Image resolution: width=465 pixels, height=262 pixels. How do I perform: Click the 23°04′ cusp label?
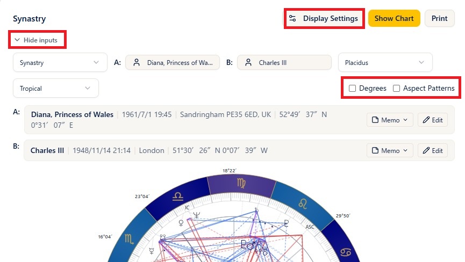[142, 196]
